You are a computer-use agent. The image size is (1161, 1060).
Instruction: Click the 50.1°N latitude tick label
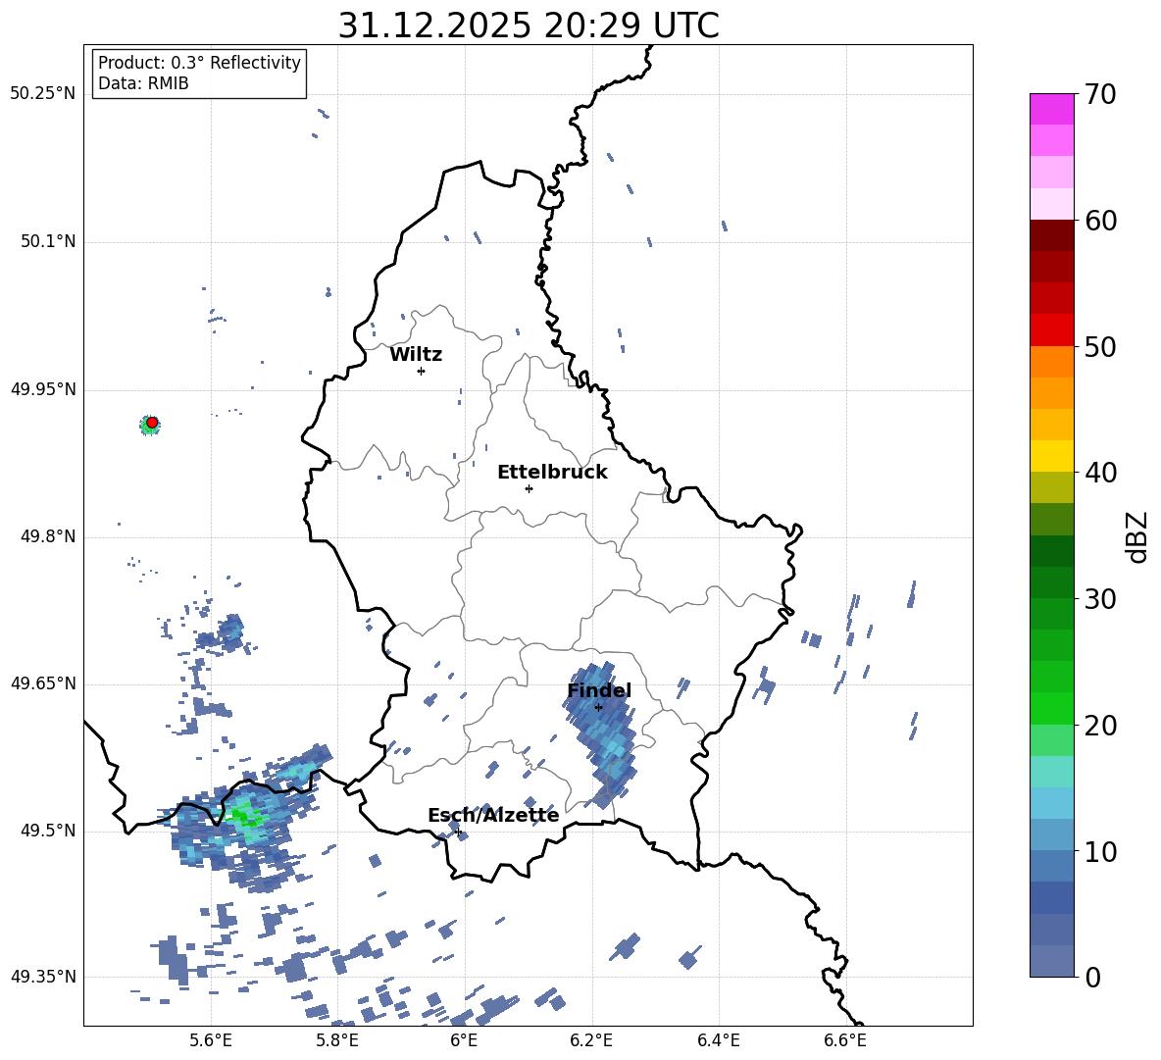coord(47,241)
